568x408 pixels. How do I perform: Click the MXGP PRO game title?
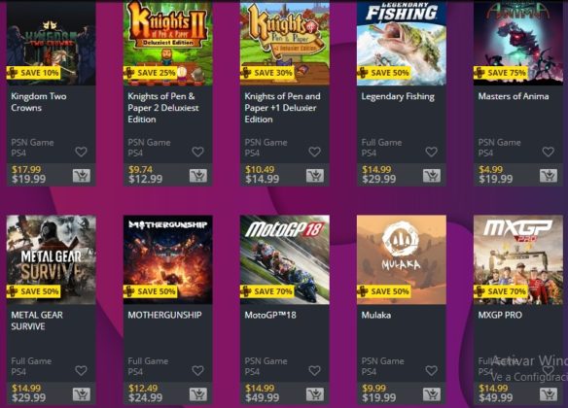[x=500, y=315]
